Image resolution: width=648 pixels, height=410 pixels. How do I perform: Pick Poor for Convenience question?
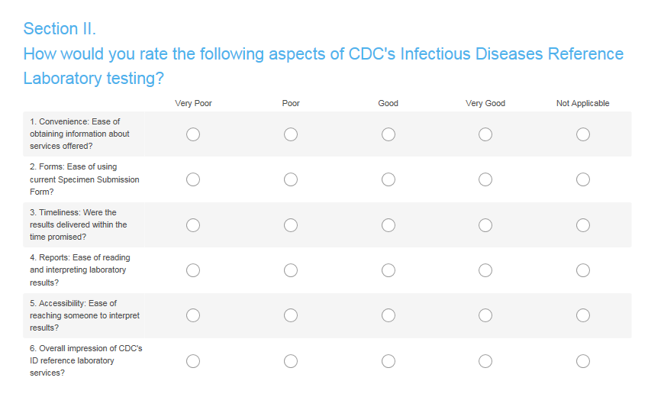pyautogui.click(x=291, y=134)
